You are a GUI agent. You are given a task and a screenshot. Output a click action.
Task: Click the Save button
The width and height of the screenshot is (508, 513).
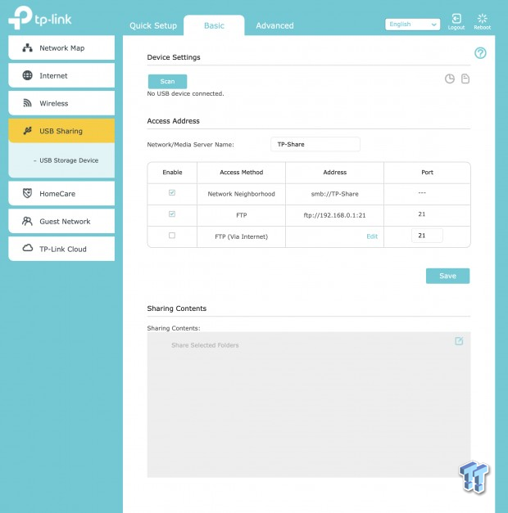pos(447,276)
